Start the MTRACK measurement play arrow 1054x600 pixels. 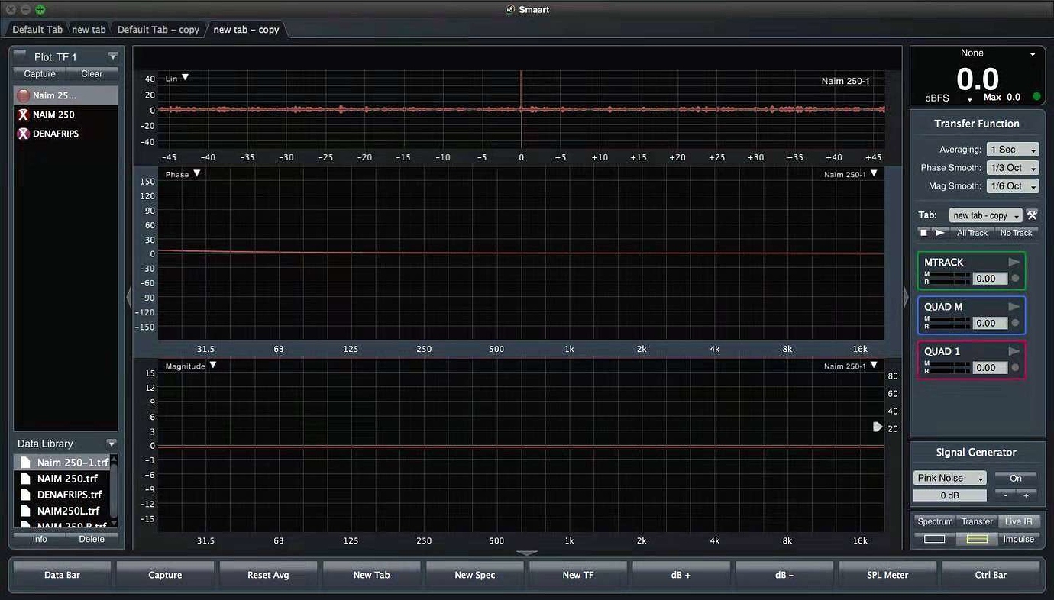tap(1014, 262)
